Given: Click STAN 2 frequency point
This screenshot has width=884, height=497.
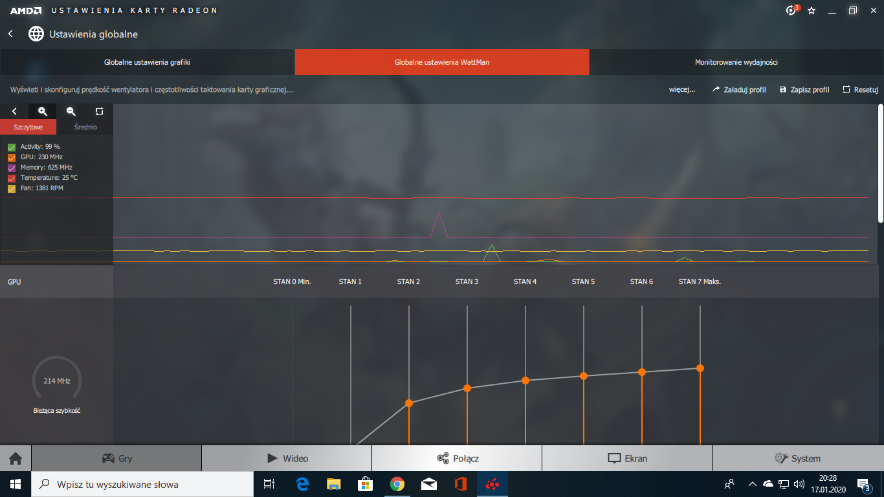Looking at the screenshot, I should coord(409,403).
